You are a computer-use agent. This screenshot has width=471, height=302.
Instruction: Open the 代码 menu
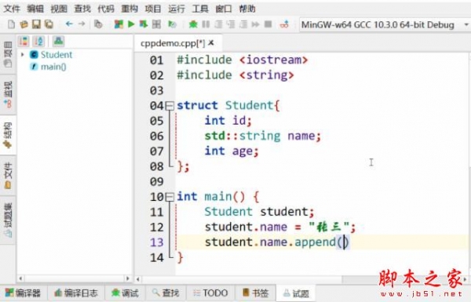[x=106, y=9]
